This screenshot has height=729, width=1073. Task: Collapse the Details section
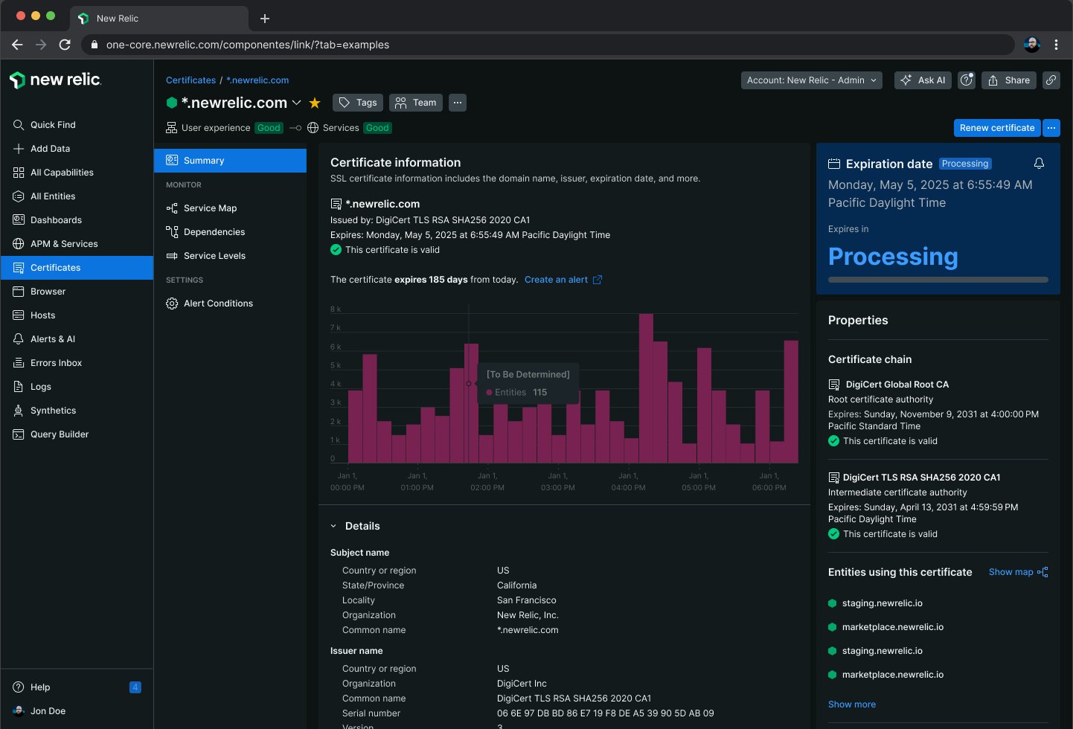[x=333, y=527]
